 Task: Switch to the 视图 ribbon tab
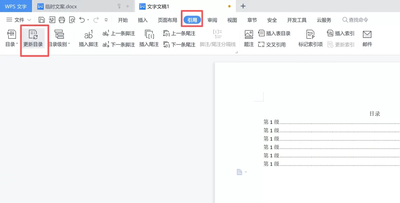point(232,20)
